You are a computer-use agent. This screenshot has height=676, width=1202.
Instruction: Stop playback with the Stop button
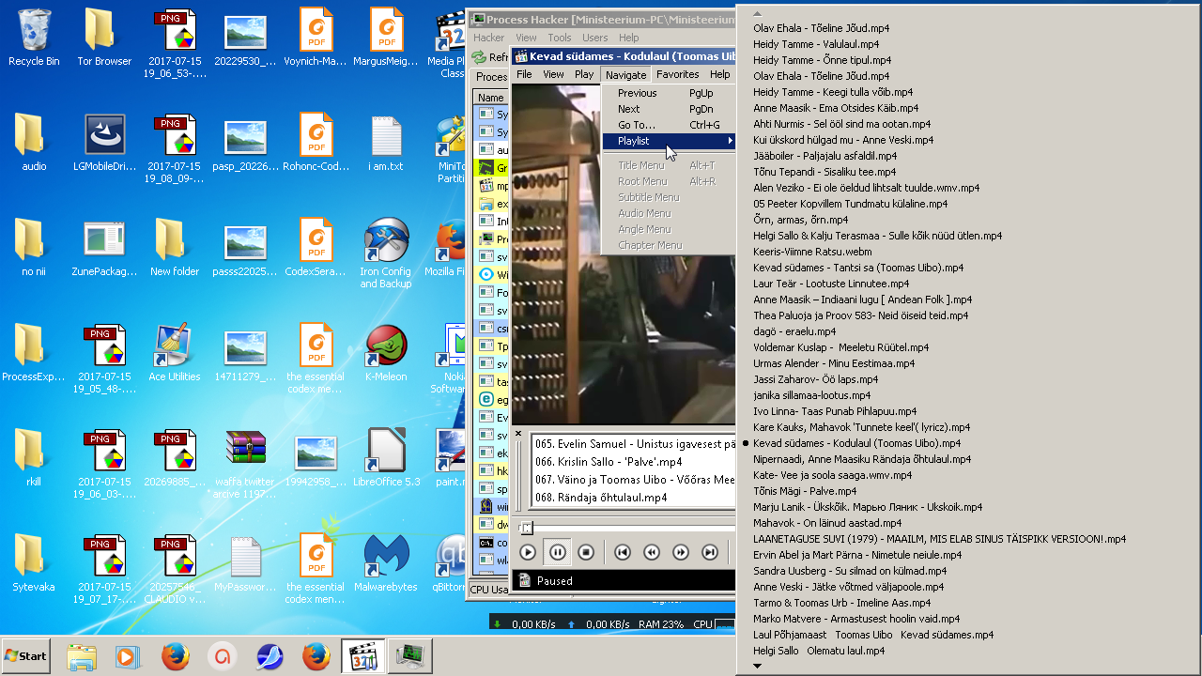tap(586, 553)
